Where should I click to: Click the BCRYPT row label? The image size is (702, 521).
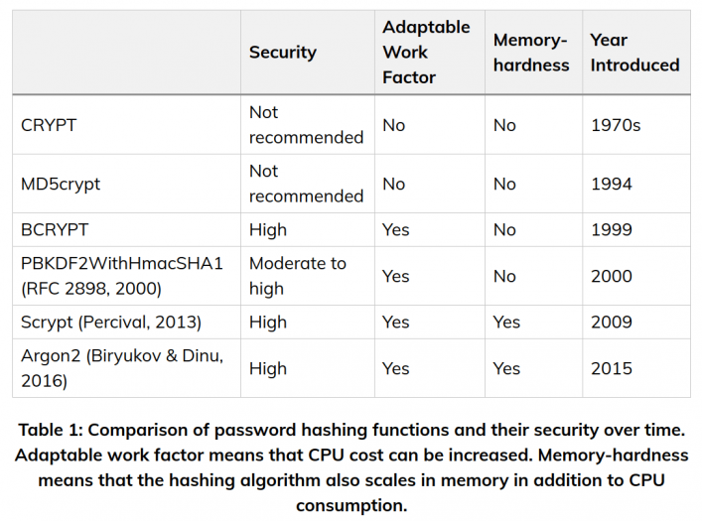point(55,229)
